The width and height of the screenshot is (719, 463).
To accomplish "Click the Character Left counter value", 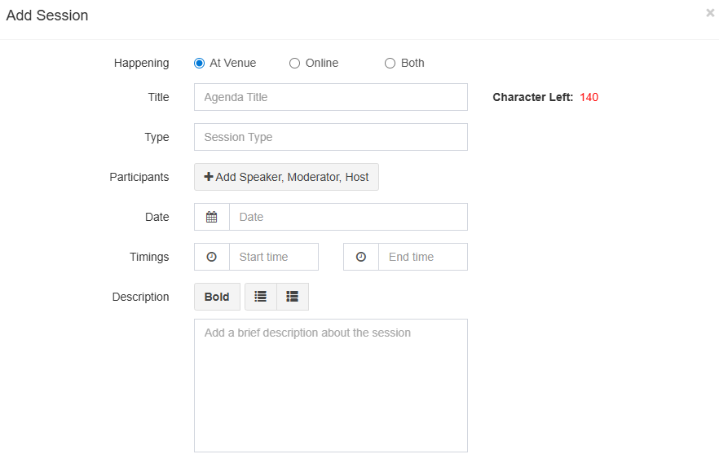I will 589,97.
